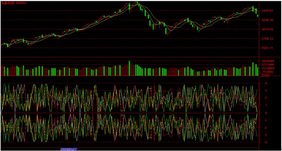Click the last green candlestick on right

258,15
